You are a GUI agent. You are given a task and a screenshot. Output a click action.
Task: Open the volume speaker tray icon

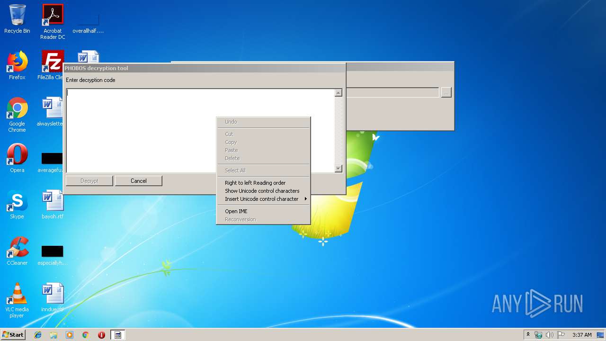(550, 335)
